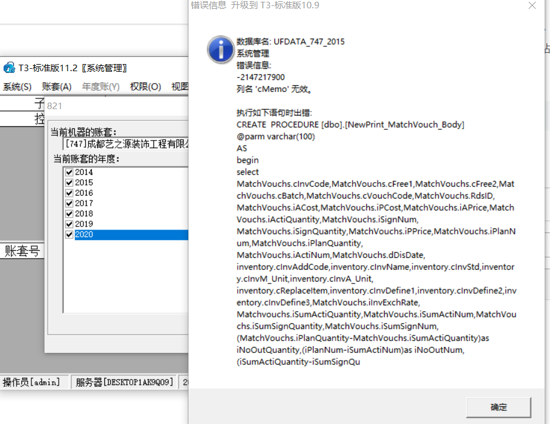The height and width of the screenshot is (424, 550).
Task: Click the blue information icon in error dialog
Action: 220,49
